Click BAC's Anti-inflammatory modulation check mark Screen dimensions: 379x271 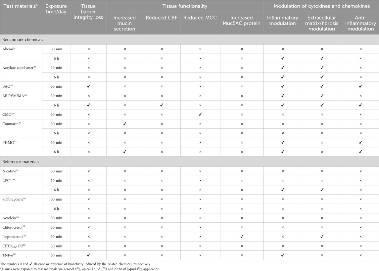[361, 86]
